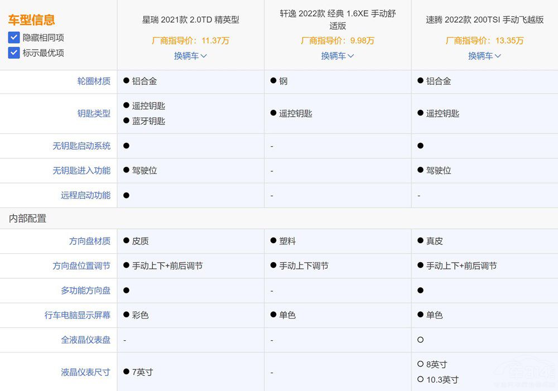Click the 远程启动功能 label

click(x=85, y=195)
